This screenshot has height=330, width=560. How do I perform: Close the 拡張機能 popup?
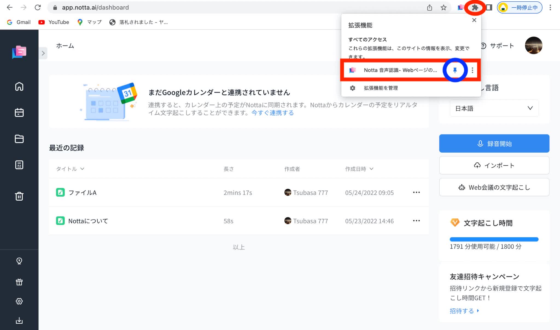[474, 20]
